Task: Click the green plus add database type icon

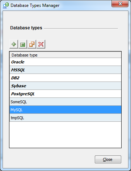Action: pyautogui.click(x=14, y=44)
